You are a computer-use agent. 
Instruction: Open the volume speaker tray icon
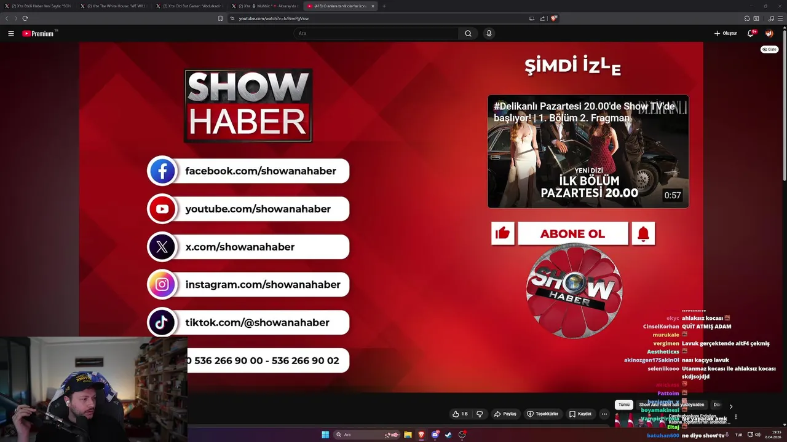pos(757,435)
